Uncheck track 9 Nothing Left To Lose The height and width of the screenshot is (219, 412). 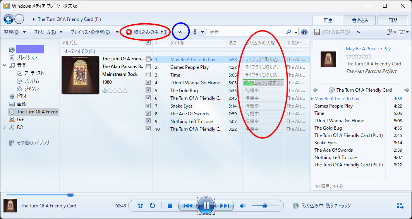pos(148,121)
